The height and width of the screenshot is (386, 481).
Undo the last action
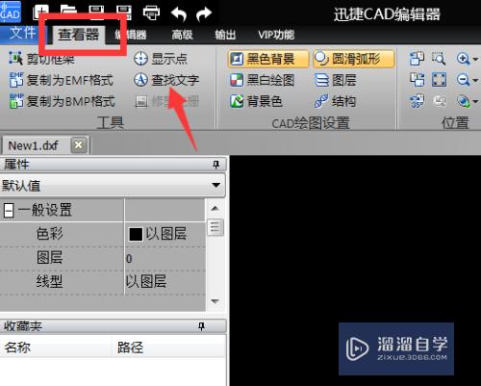click(x=179, y=13)
